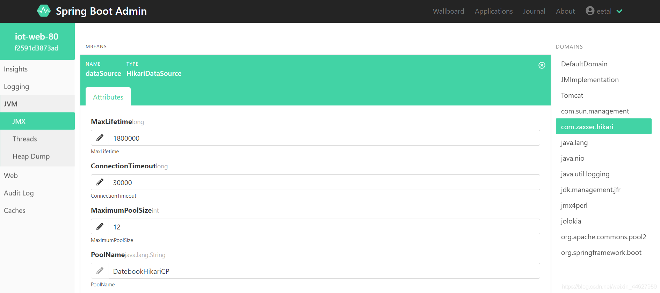The width and height of the screenshot is (660, 293).
Task: Click the edit pencil for ConnectionTimeout
Action: pyautogui.click(x=100, y=182)
